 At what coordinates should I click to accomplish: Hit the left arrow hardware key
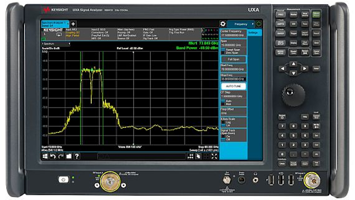point(283,69)
